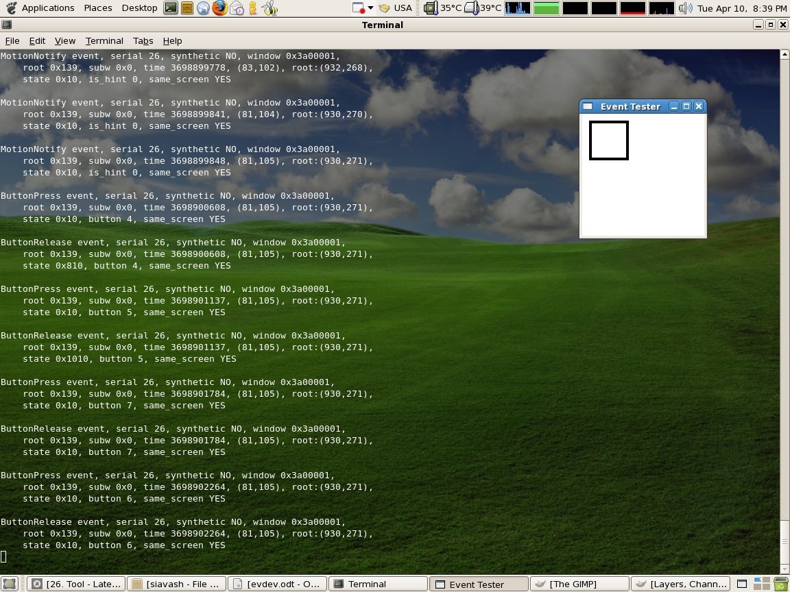Open the blue CPU load monitor graph
Screen dimensions: 790x592
click(x=518, y=8)
